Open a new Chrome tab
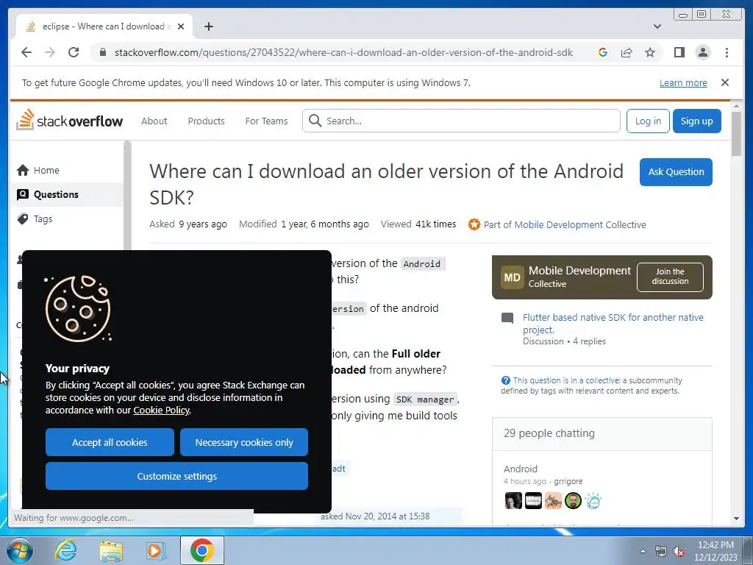 pos(208,26)
